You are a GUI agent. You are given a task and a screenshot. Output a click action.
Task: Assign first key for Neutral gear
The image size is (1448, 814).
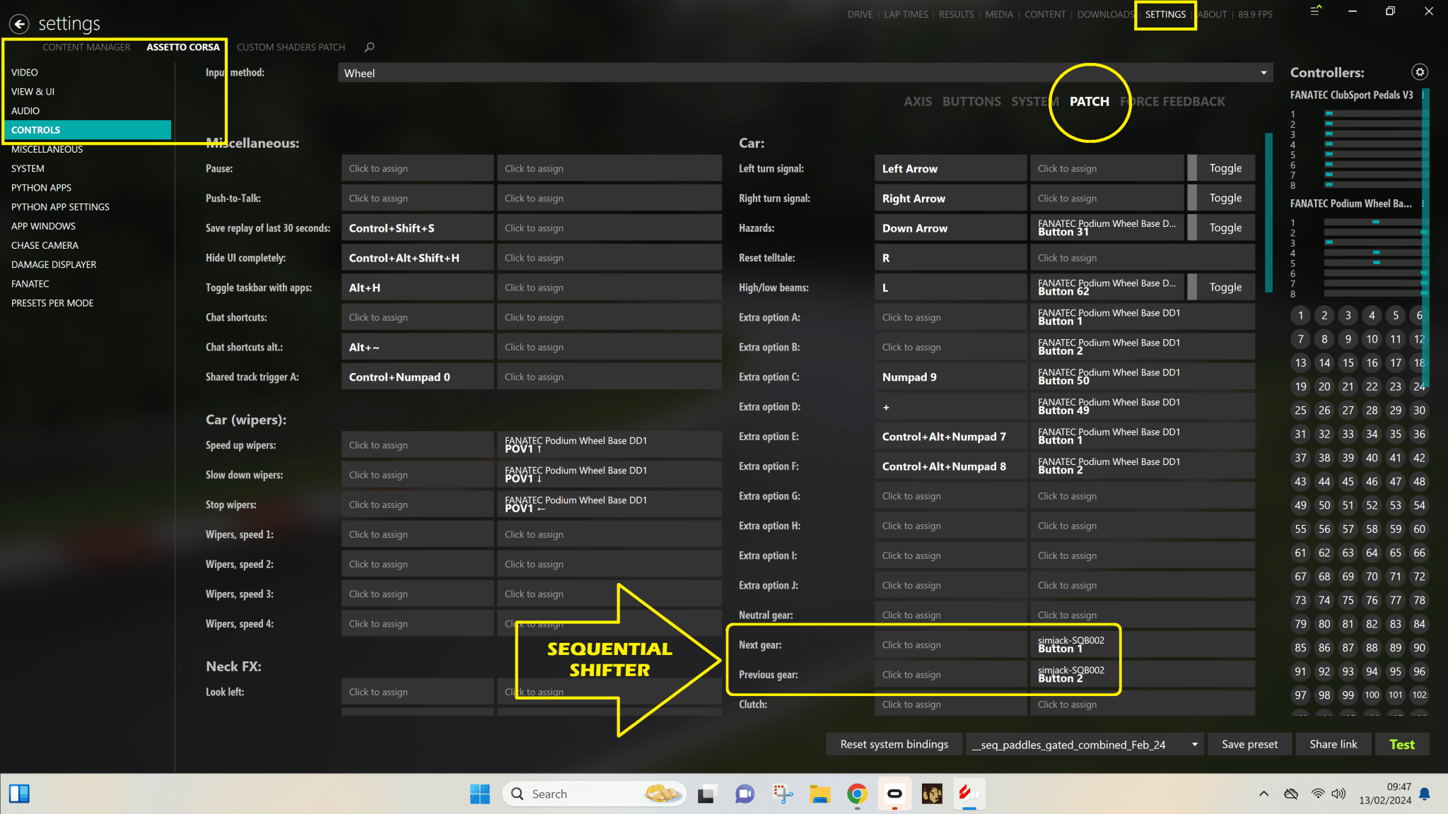(x=950, y=615)
